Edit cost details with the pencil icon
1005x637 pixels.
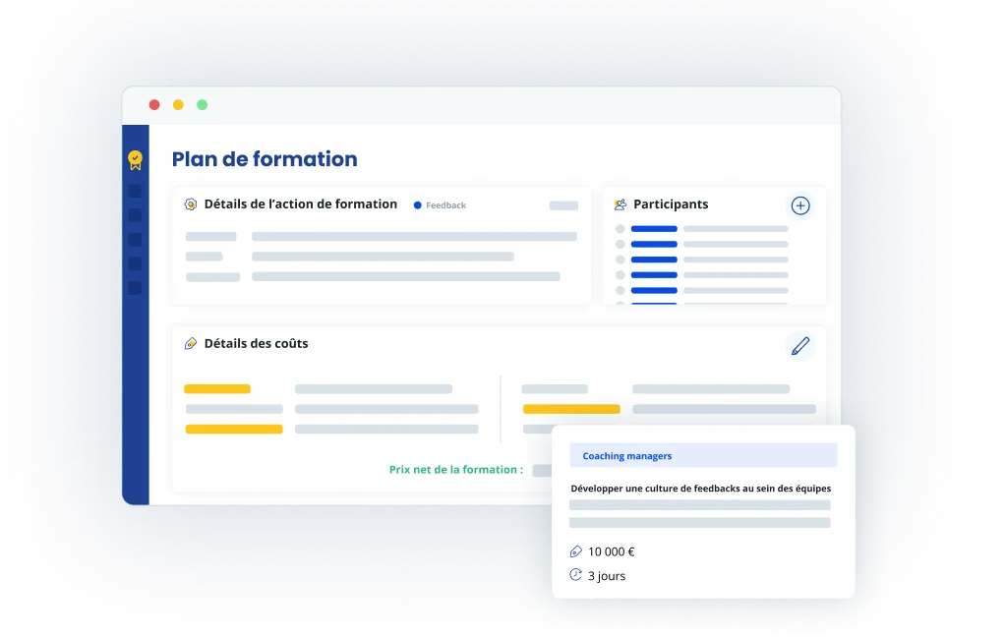pos(799,346)
